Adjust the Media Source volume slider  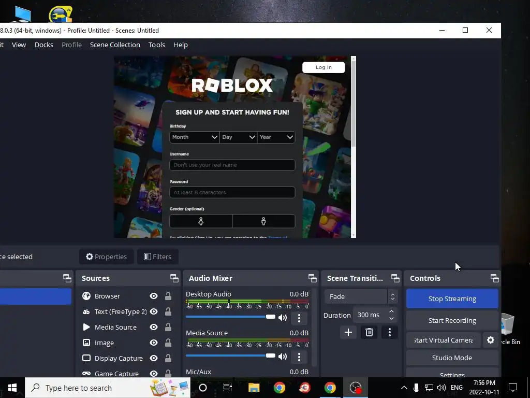230,356
